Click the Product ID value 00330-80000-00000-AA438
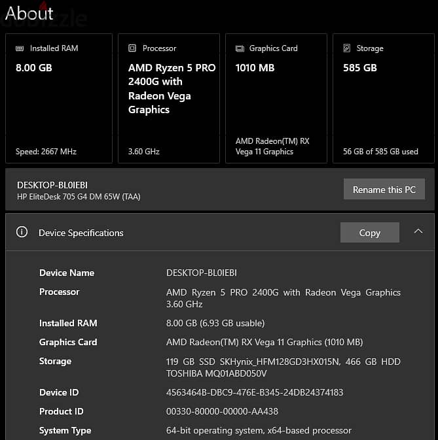This screenshot has height=440, width=438. [x=222, y=411]
